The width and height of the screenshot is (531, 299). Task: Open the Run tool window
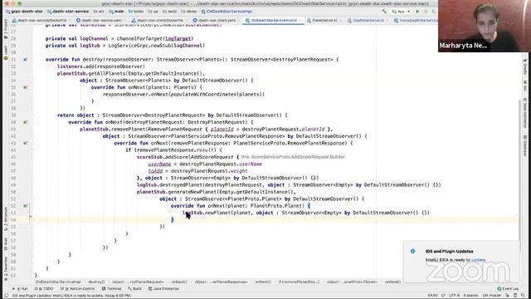(20, 289)
